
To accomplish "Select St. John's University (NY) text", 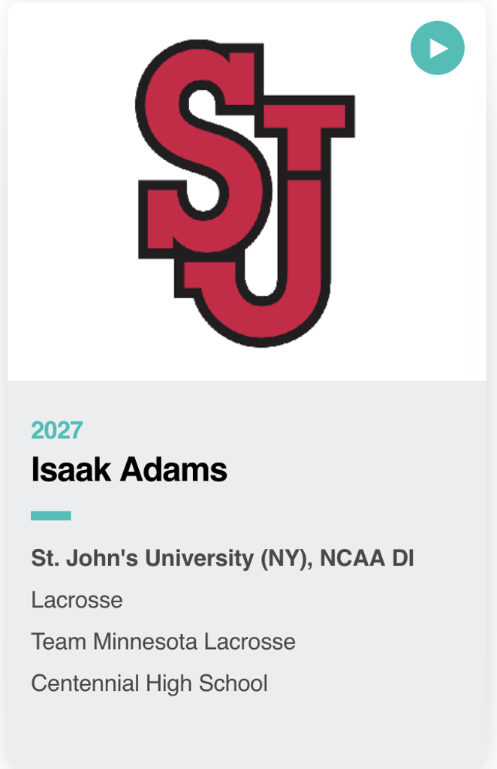I will tap(170, 559).
